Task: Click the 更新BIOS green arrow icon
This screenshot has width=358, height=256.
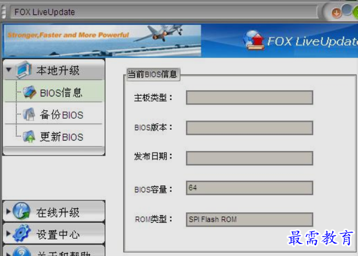Action: pos(29,137)
